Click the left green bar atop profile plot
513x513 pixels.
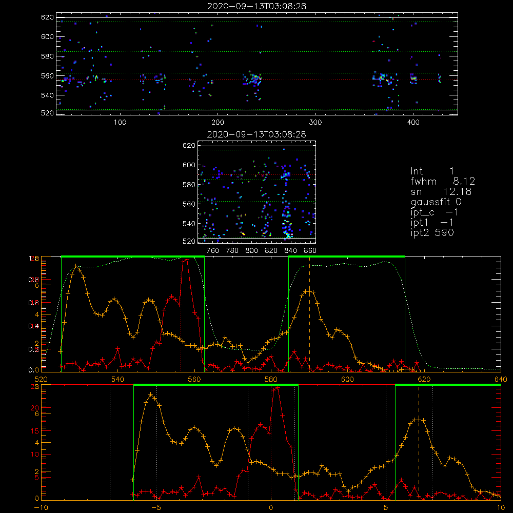(x=133, y=256)
